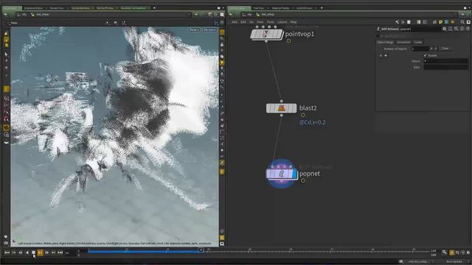Click the play reverse button
Screen dimensions: 472x265
27,252
